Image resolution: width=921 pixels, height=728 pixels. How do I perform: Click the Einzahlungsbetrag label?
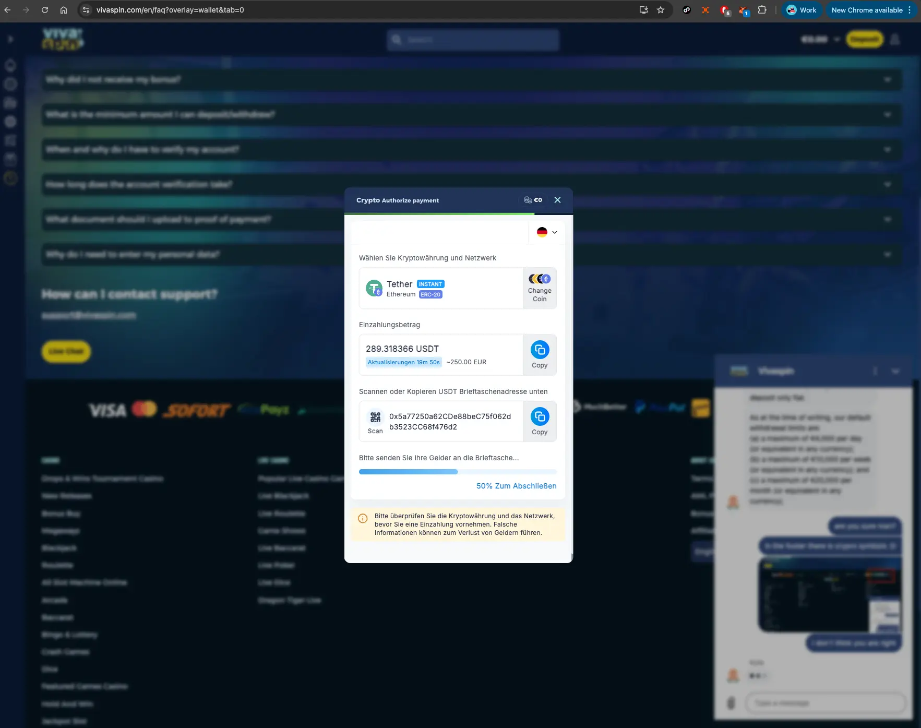coord(389,325)
